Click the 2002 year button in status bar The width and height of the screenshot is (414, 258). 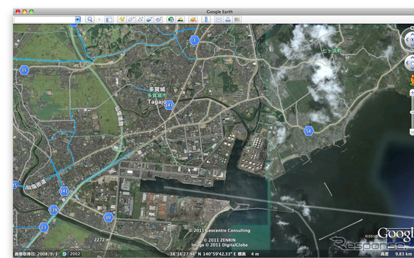point(74,254)
